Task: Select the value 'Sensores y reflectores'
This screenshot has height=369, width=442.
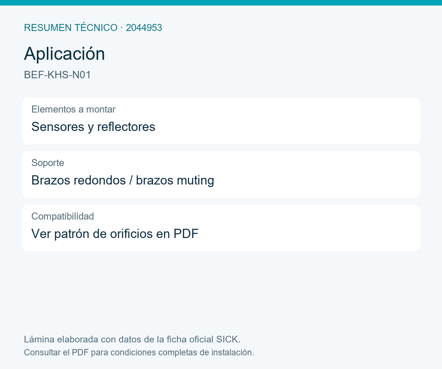Action: click(x=93, y=127)
